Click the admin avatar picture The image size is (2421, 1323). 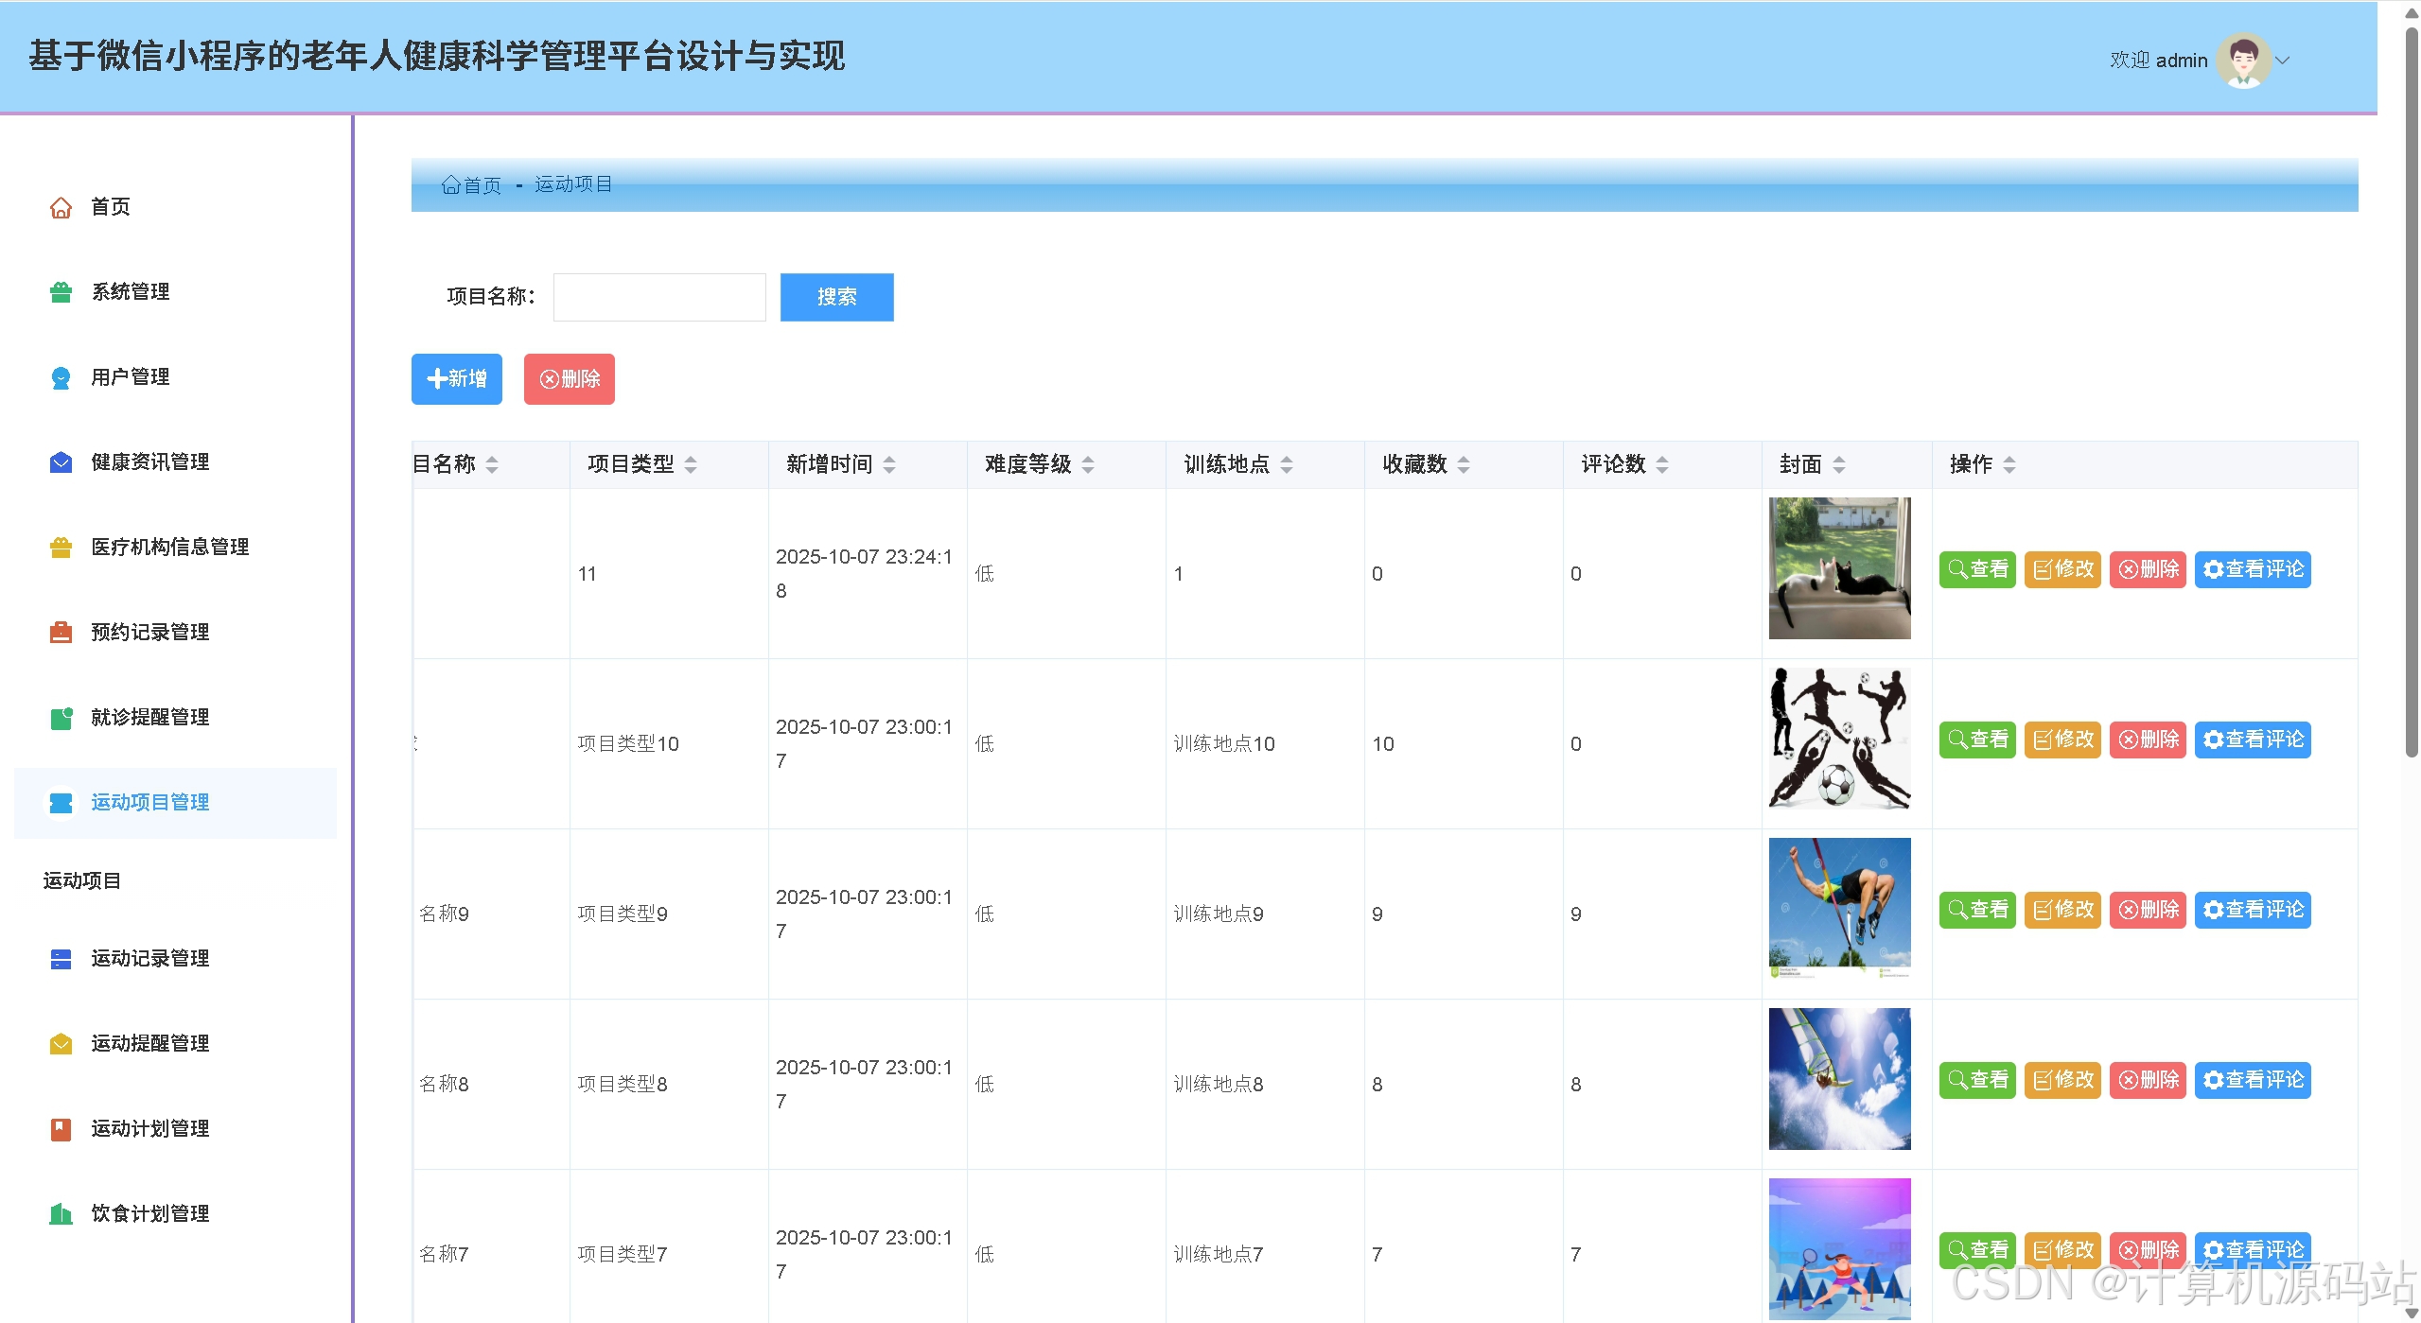point(2243,61)
